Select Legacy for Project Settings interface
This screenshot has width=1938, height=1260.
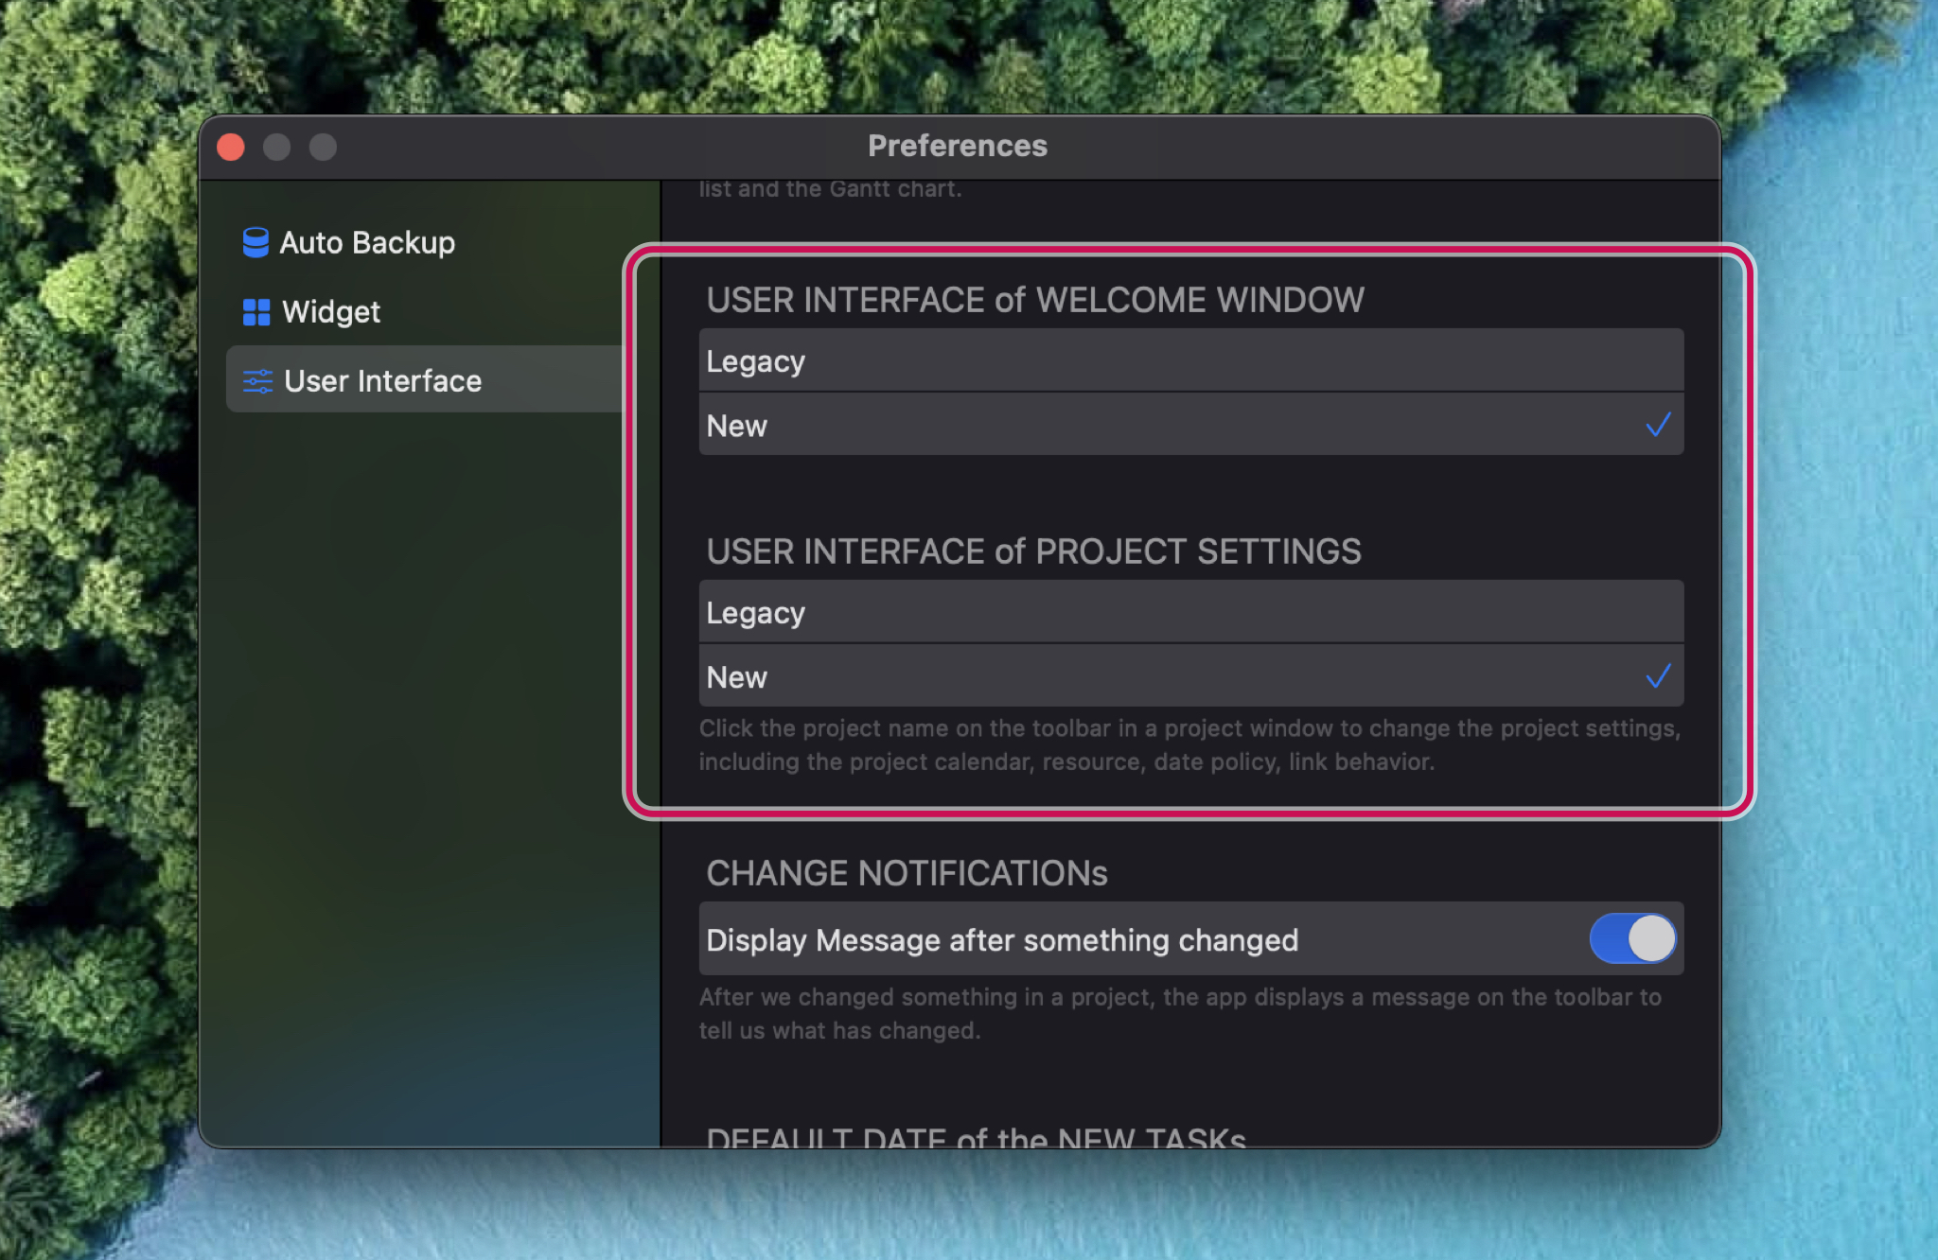coord(1190,612)
